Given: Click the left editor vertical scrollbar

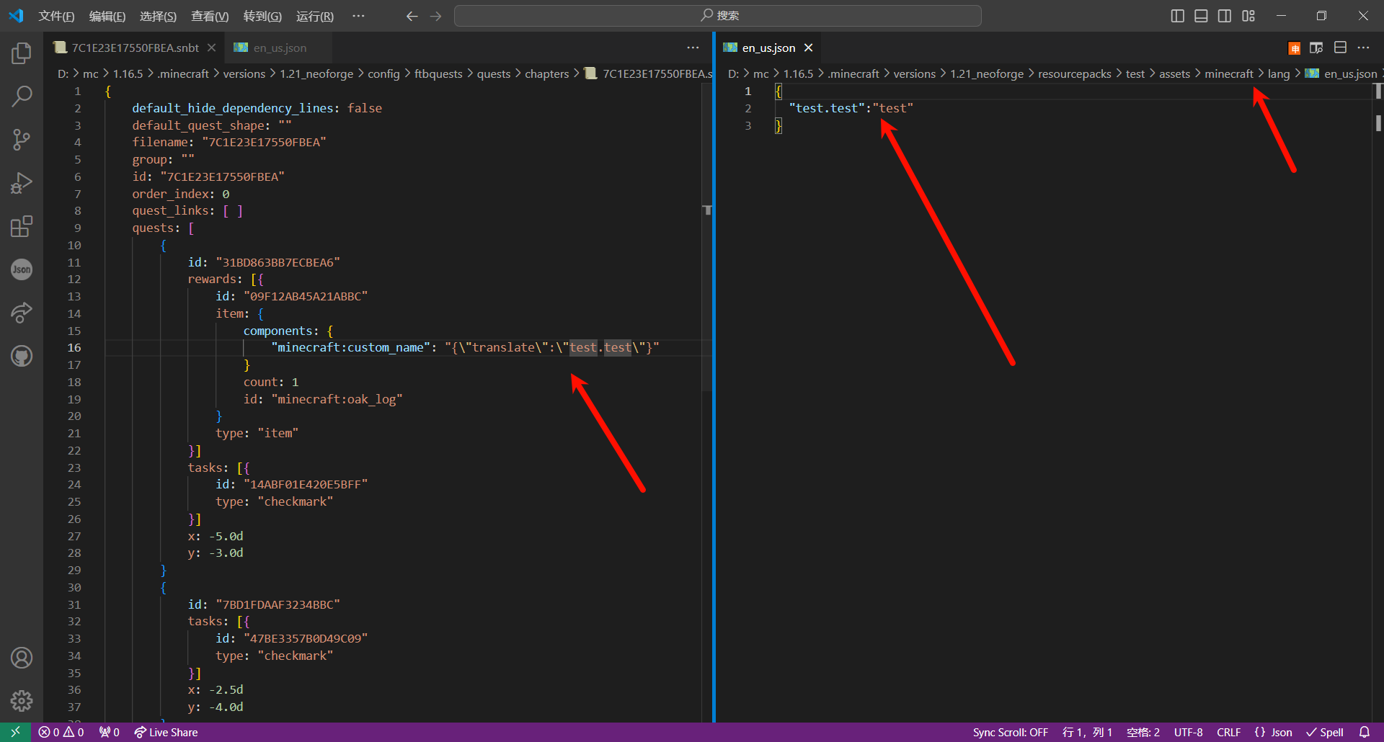Looking at the screenshot, I should click(707, 238).
